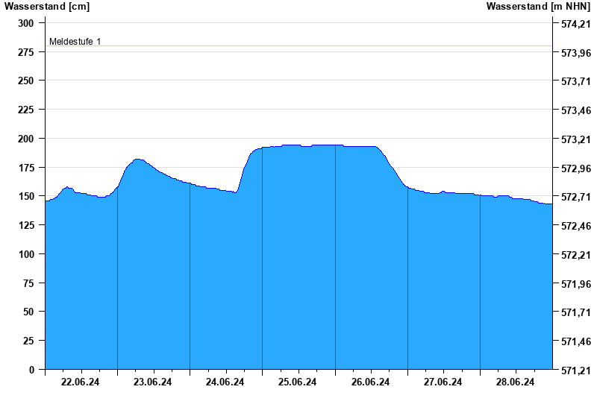Click the '23.06.24' date label
The height and width of the screenshot is (410, 597).
pos(152,382)
